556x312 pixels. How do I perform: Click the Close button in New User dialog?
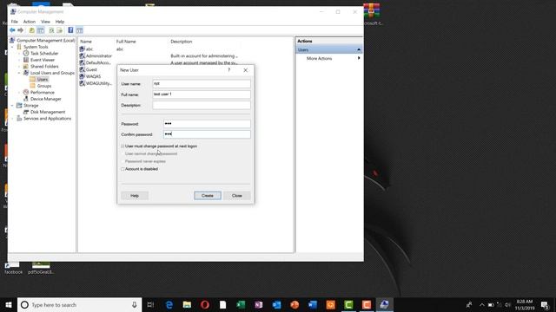(237, 196)
